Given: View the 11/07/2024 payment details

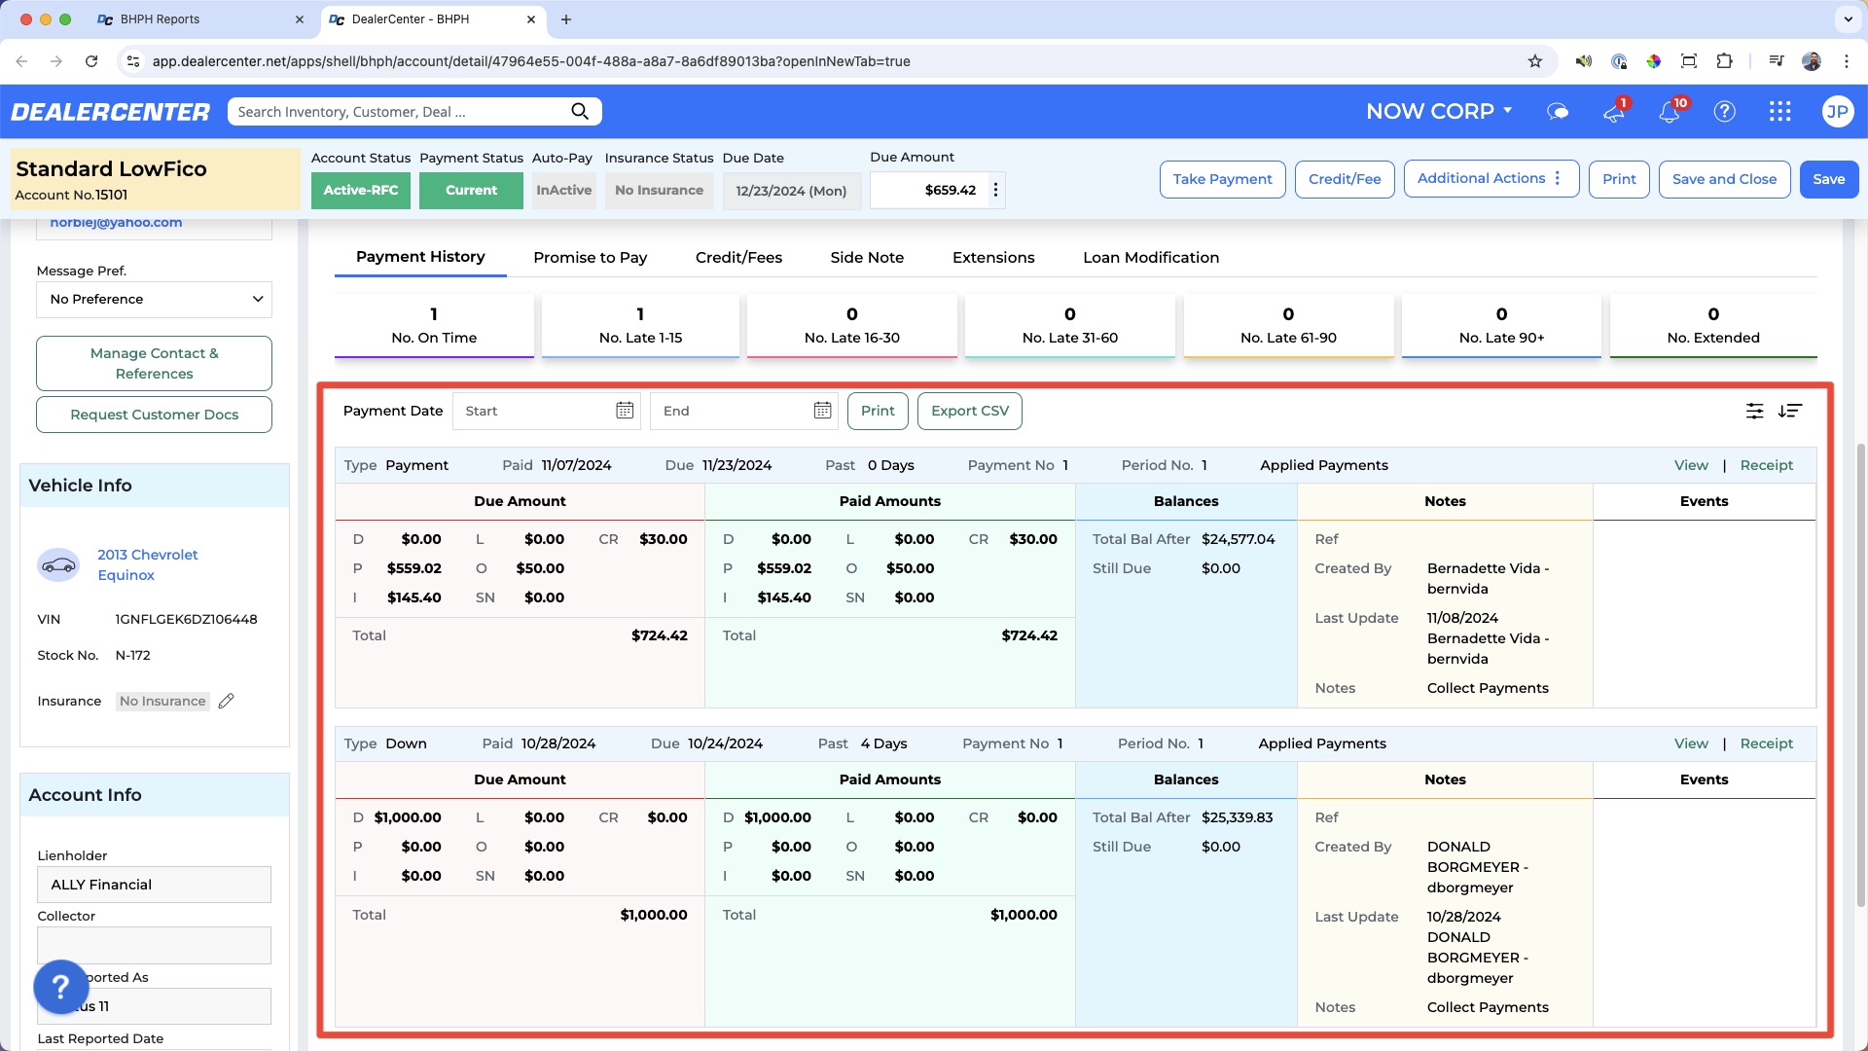Looking at the screenshot, I should click(x=1691, y=465).
